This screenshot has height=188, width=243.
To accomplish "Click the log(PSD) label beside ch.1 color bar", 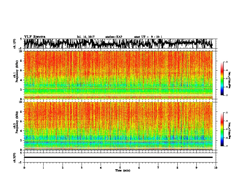I will pos(230,80).
